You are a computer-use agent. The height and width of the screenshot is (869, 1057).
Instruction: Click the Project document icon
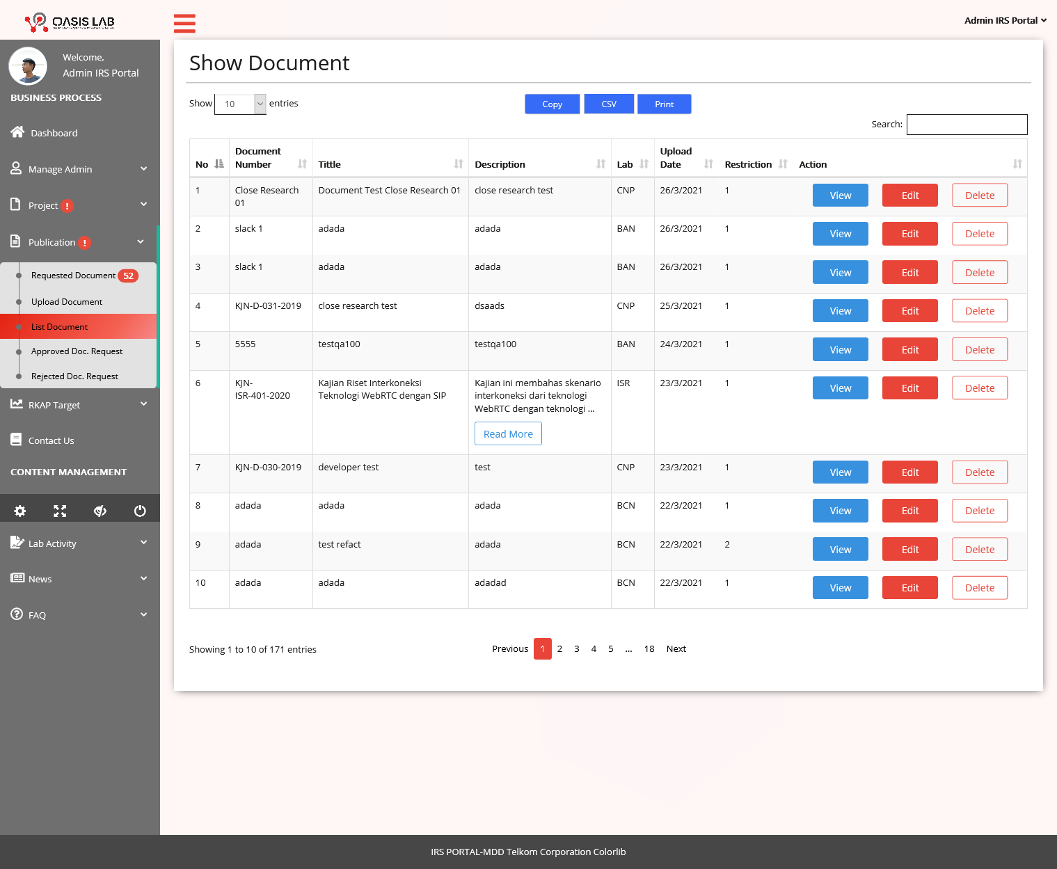15,205
